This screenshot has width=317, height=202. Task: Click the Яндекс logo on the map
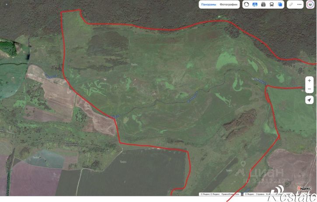point(304,188)
